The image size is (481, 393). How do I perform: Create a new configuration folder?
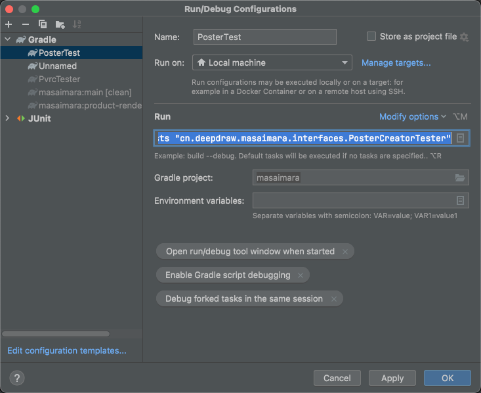tap(60, 24)
